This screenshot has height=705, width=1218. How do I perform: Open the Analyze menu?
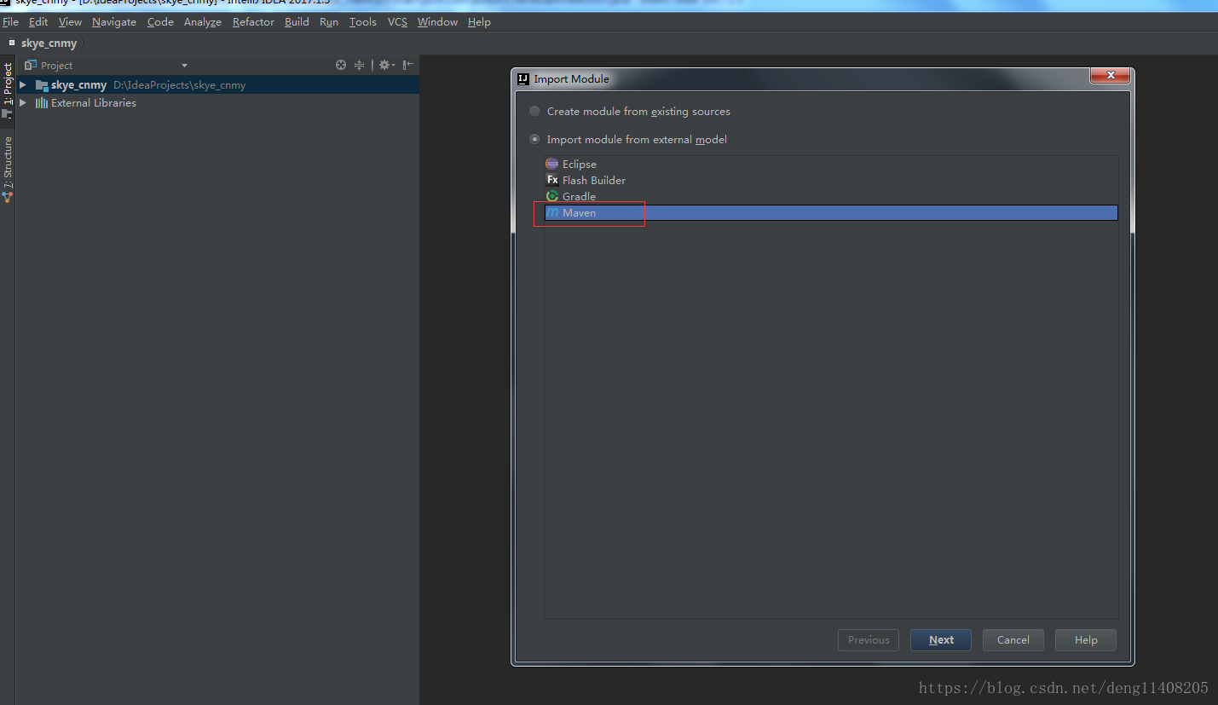point(203,22)
